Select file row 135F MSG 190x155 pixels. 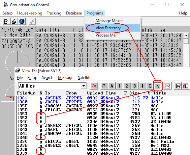coord(103,106)
